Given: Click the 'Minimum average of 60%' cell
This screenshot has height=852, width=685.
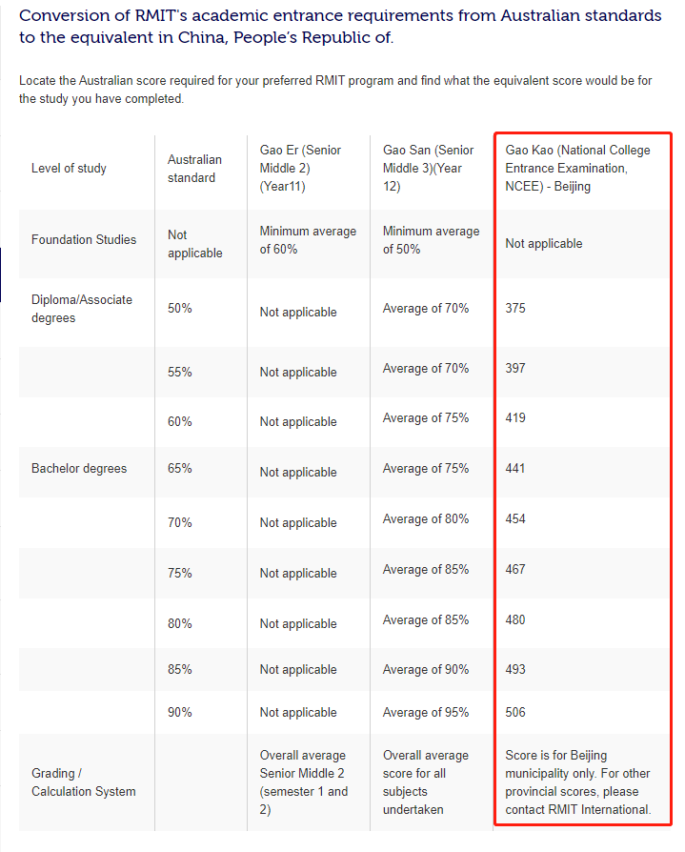Looking at the screenshot, I should tap(308, 240).
